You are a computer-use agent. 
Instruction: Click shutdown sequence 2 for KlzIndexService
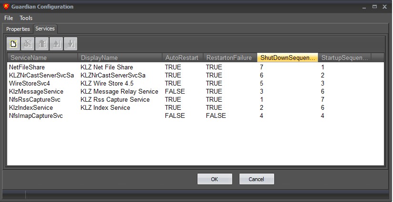(262, 107)
